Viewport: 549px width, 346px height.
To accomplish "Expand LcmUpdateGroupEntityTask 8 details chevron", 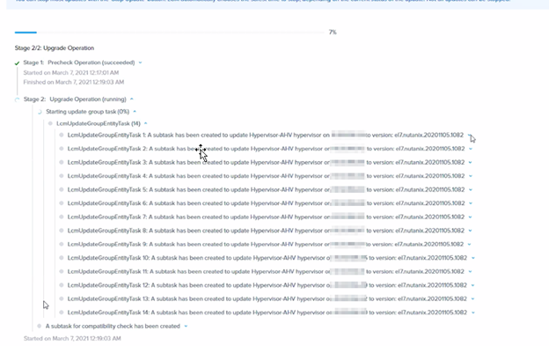I will 470,231.
